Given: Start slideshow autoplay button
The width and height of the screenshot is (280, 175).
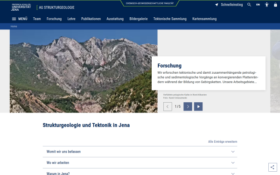Looking at the screenshot, I should [x=198, y=106].
